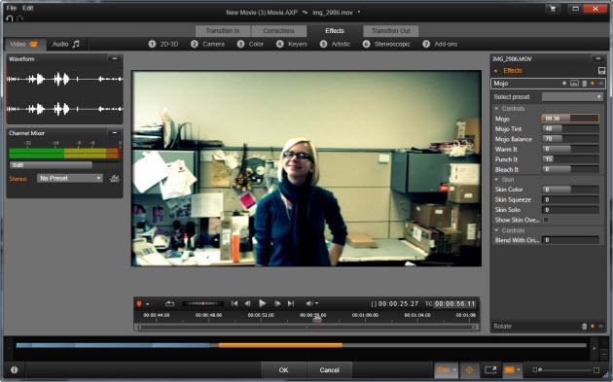Image resolution: width=613 pixels, height=382 pixels.
Task: Jump to clip start
Action: click(x=234, y=303)
